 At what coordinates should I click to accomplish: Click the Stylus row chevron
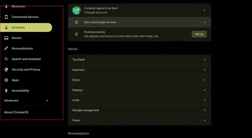pos(205,80)
